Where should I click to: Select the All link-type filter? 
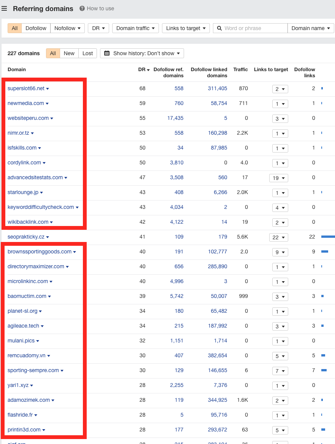15,28
